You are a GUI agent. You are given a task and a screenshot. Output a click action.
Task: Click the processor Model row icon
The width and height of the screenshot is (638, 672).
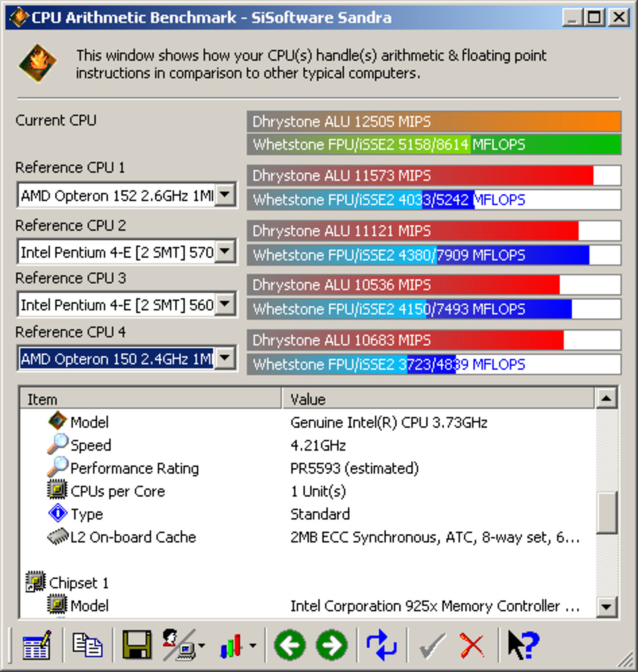tap(57, 421)
